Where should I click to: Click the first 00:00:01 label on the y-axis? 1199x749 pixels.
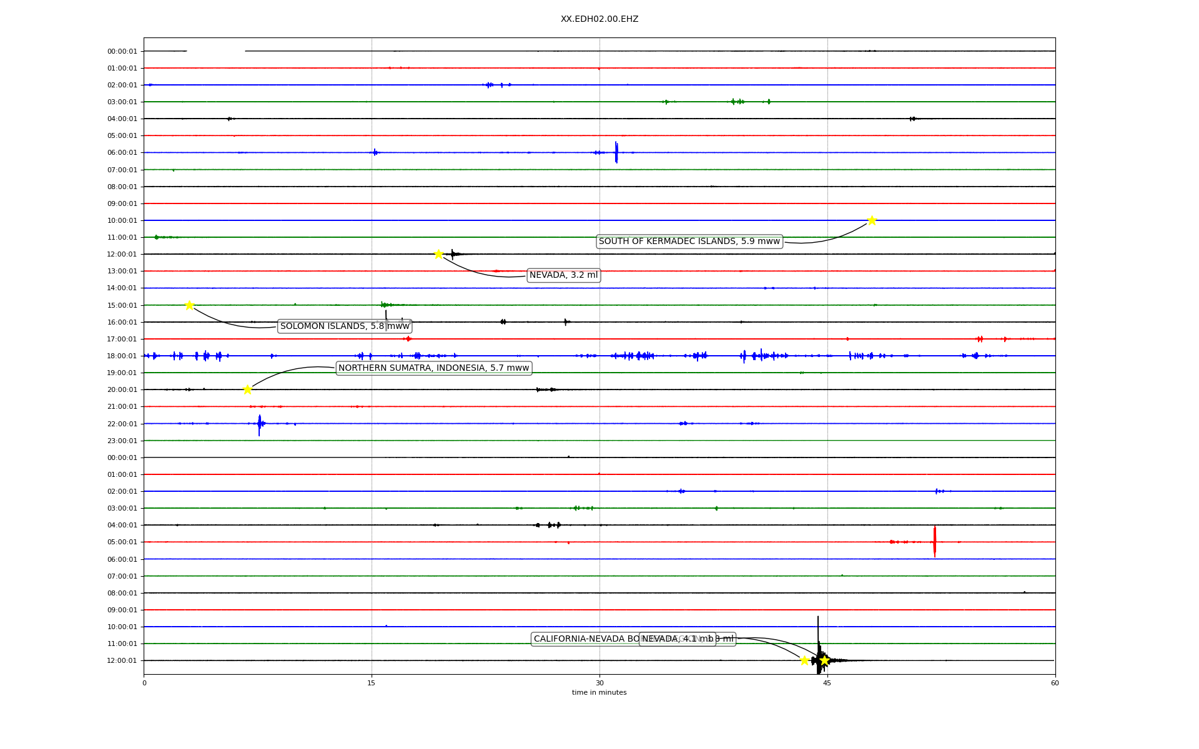(x=122, y=52)
